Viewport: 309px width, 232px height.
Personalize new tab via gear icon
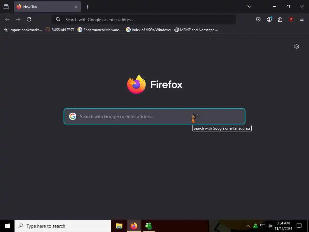coord(297,47)
